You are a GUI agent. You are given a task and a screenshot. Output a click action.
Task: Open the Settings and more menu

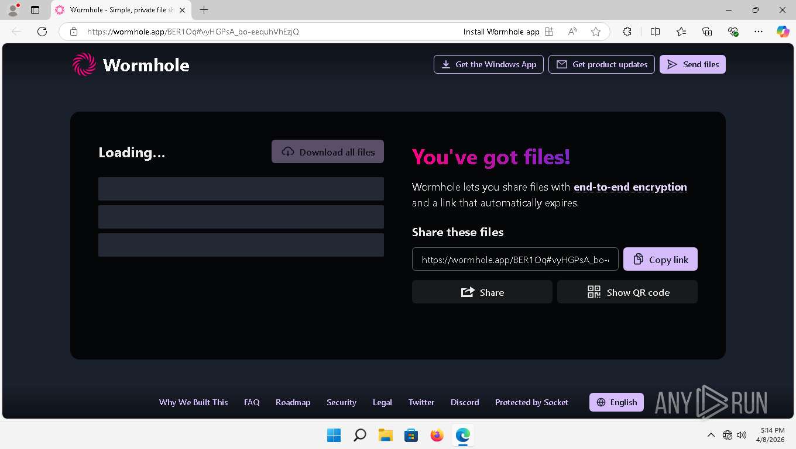pyautogui.click(x=759, y=32)
